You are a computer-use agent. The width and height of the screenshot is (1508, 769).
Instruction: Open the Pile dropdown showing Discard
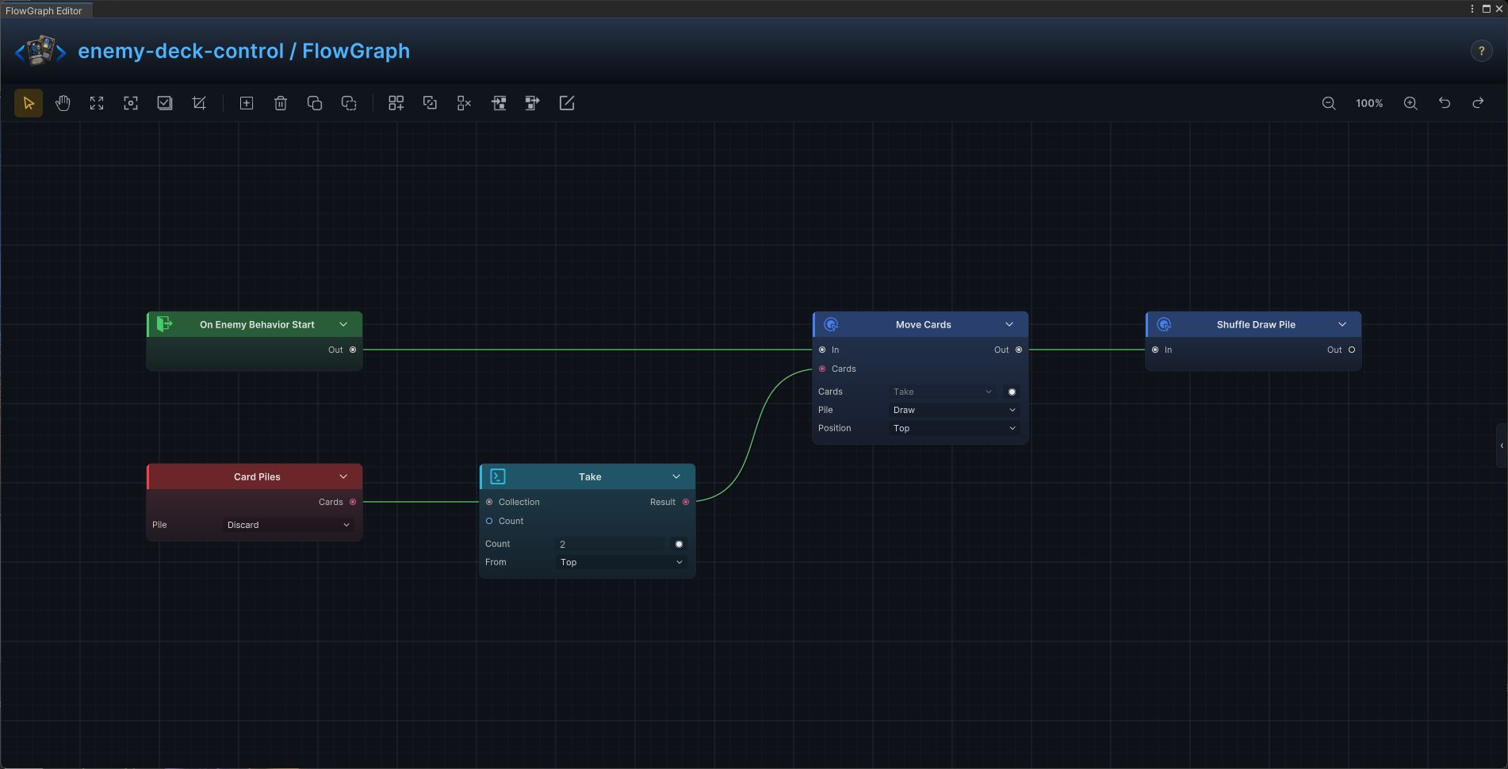(x=289, y=525)
